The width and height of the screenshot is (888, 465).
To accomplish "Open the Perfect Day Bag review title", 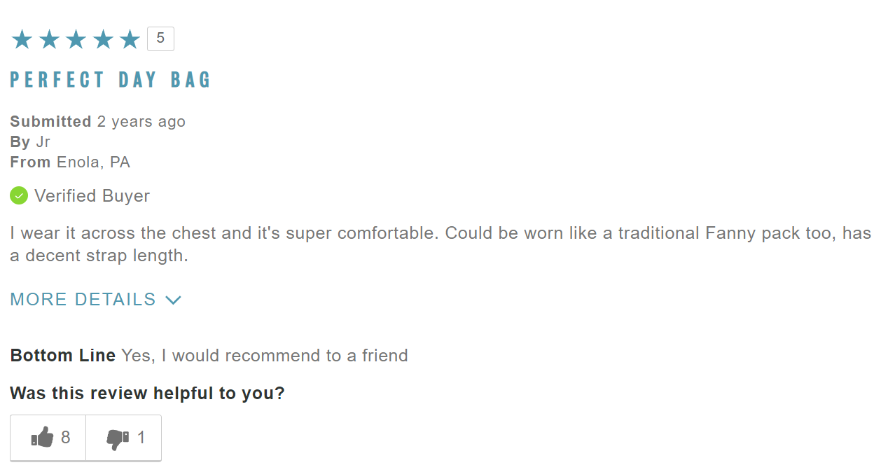I will pos(111,80).
